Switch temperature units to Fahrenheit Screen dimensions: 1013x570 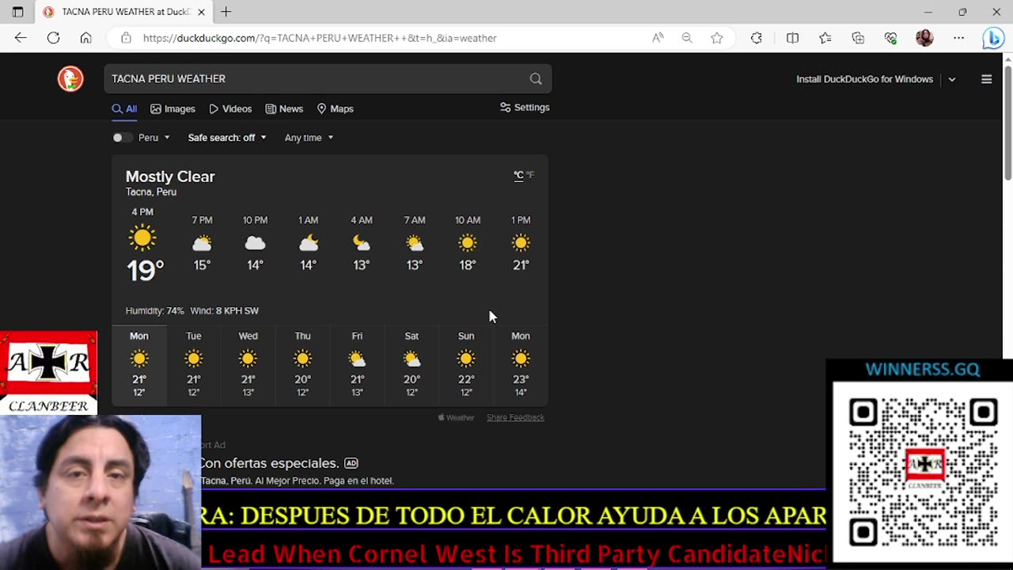point(530,175)
